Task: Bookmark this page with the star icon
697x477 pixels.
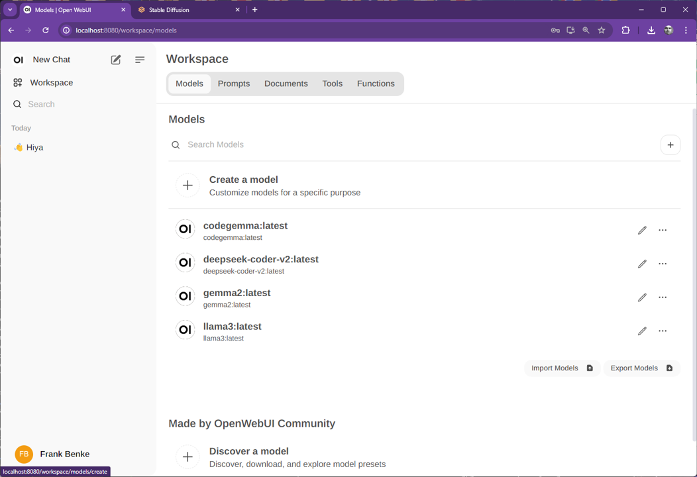Action: 602,30
